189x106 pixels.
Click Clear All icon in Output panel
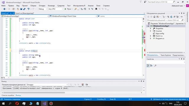point(83,85)
